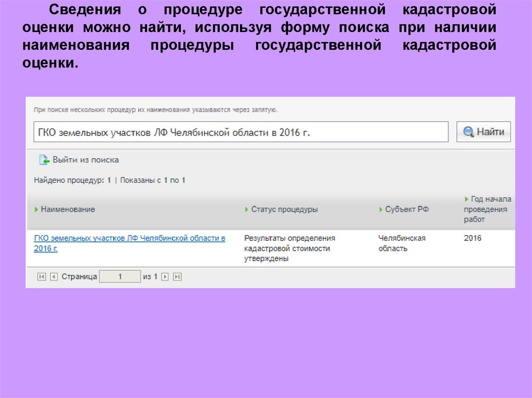Sort by Субъект РФ column header
The image size is (532, 398).
[x=407, y=210]
